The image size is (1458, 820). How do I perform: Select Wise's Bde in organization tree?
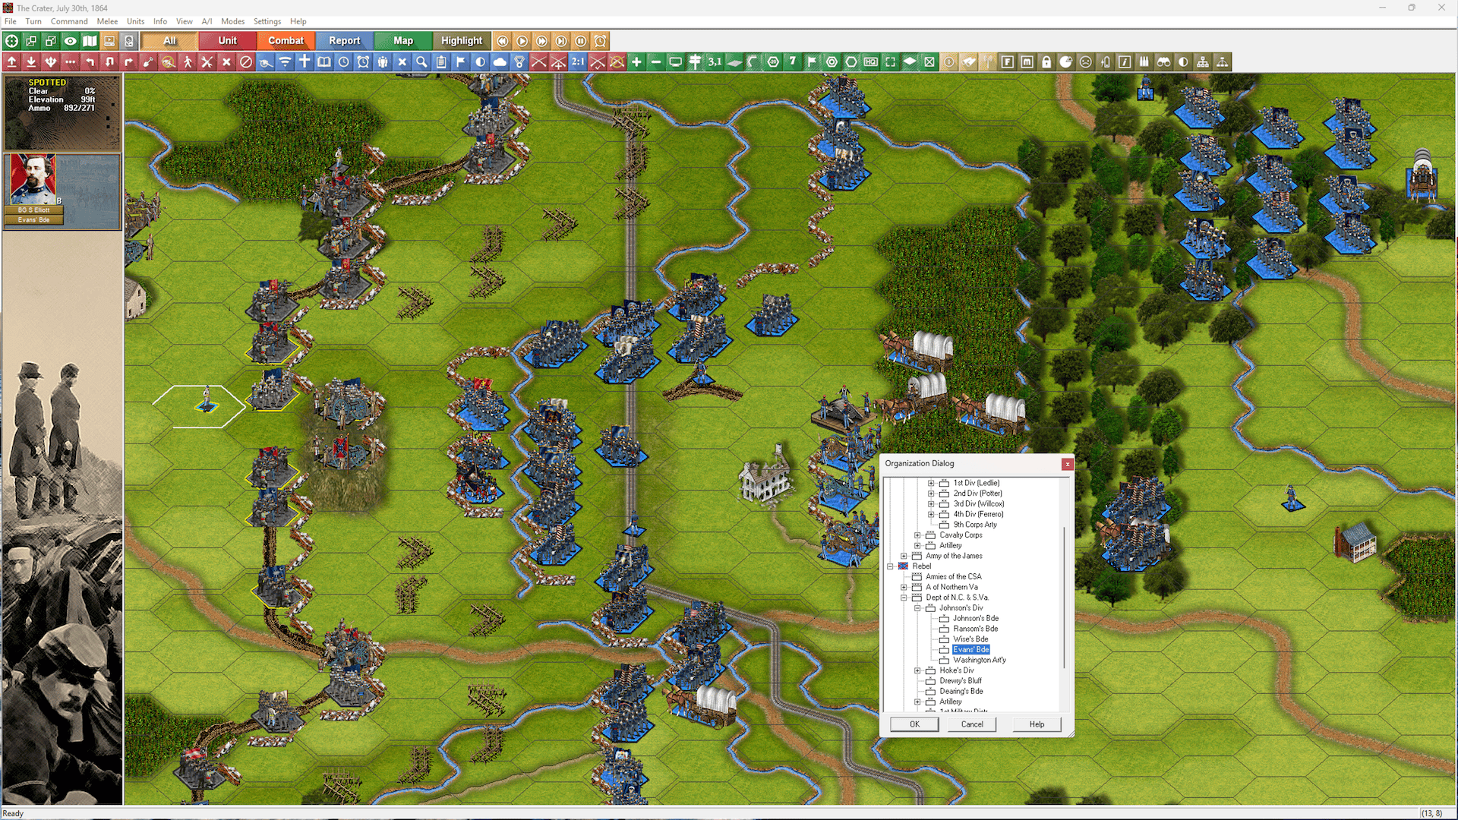(x=970, y=639)
